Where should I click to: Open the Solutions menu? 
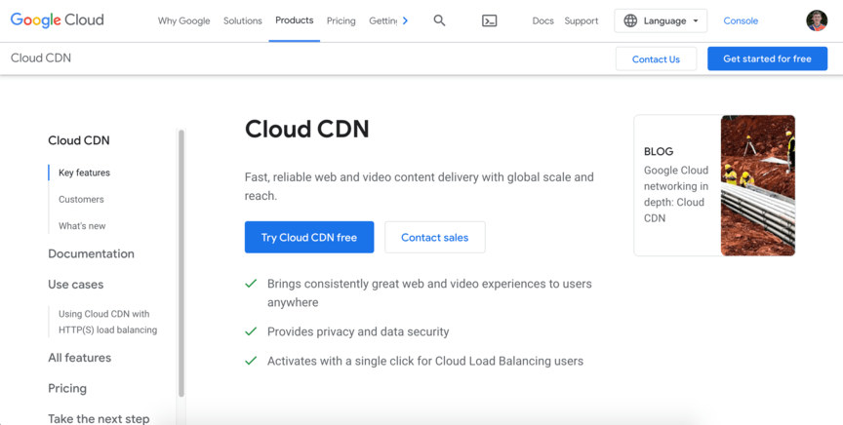pyautogui.click(x=243, y=20)
